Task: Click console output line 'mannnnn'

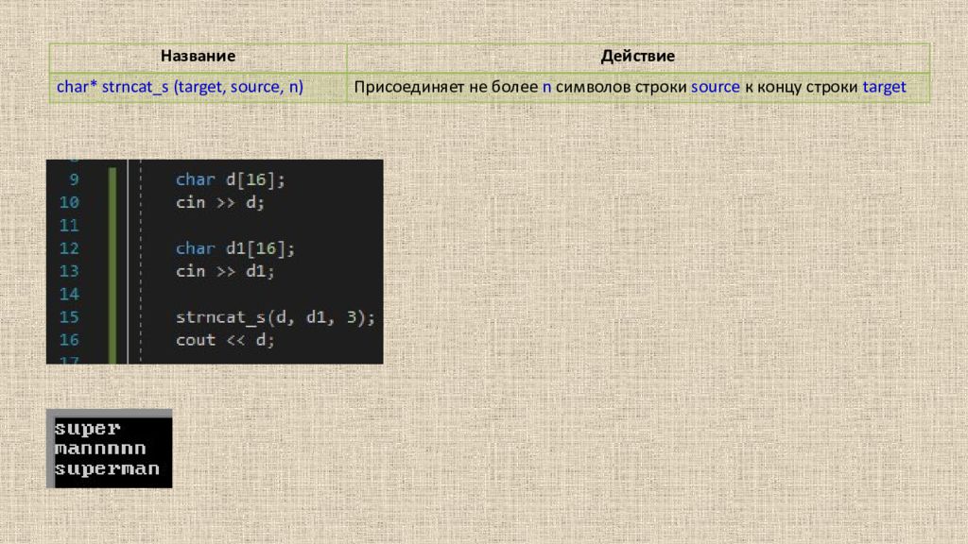Action: click(x=100, y=449)
